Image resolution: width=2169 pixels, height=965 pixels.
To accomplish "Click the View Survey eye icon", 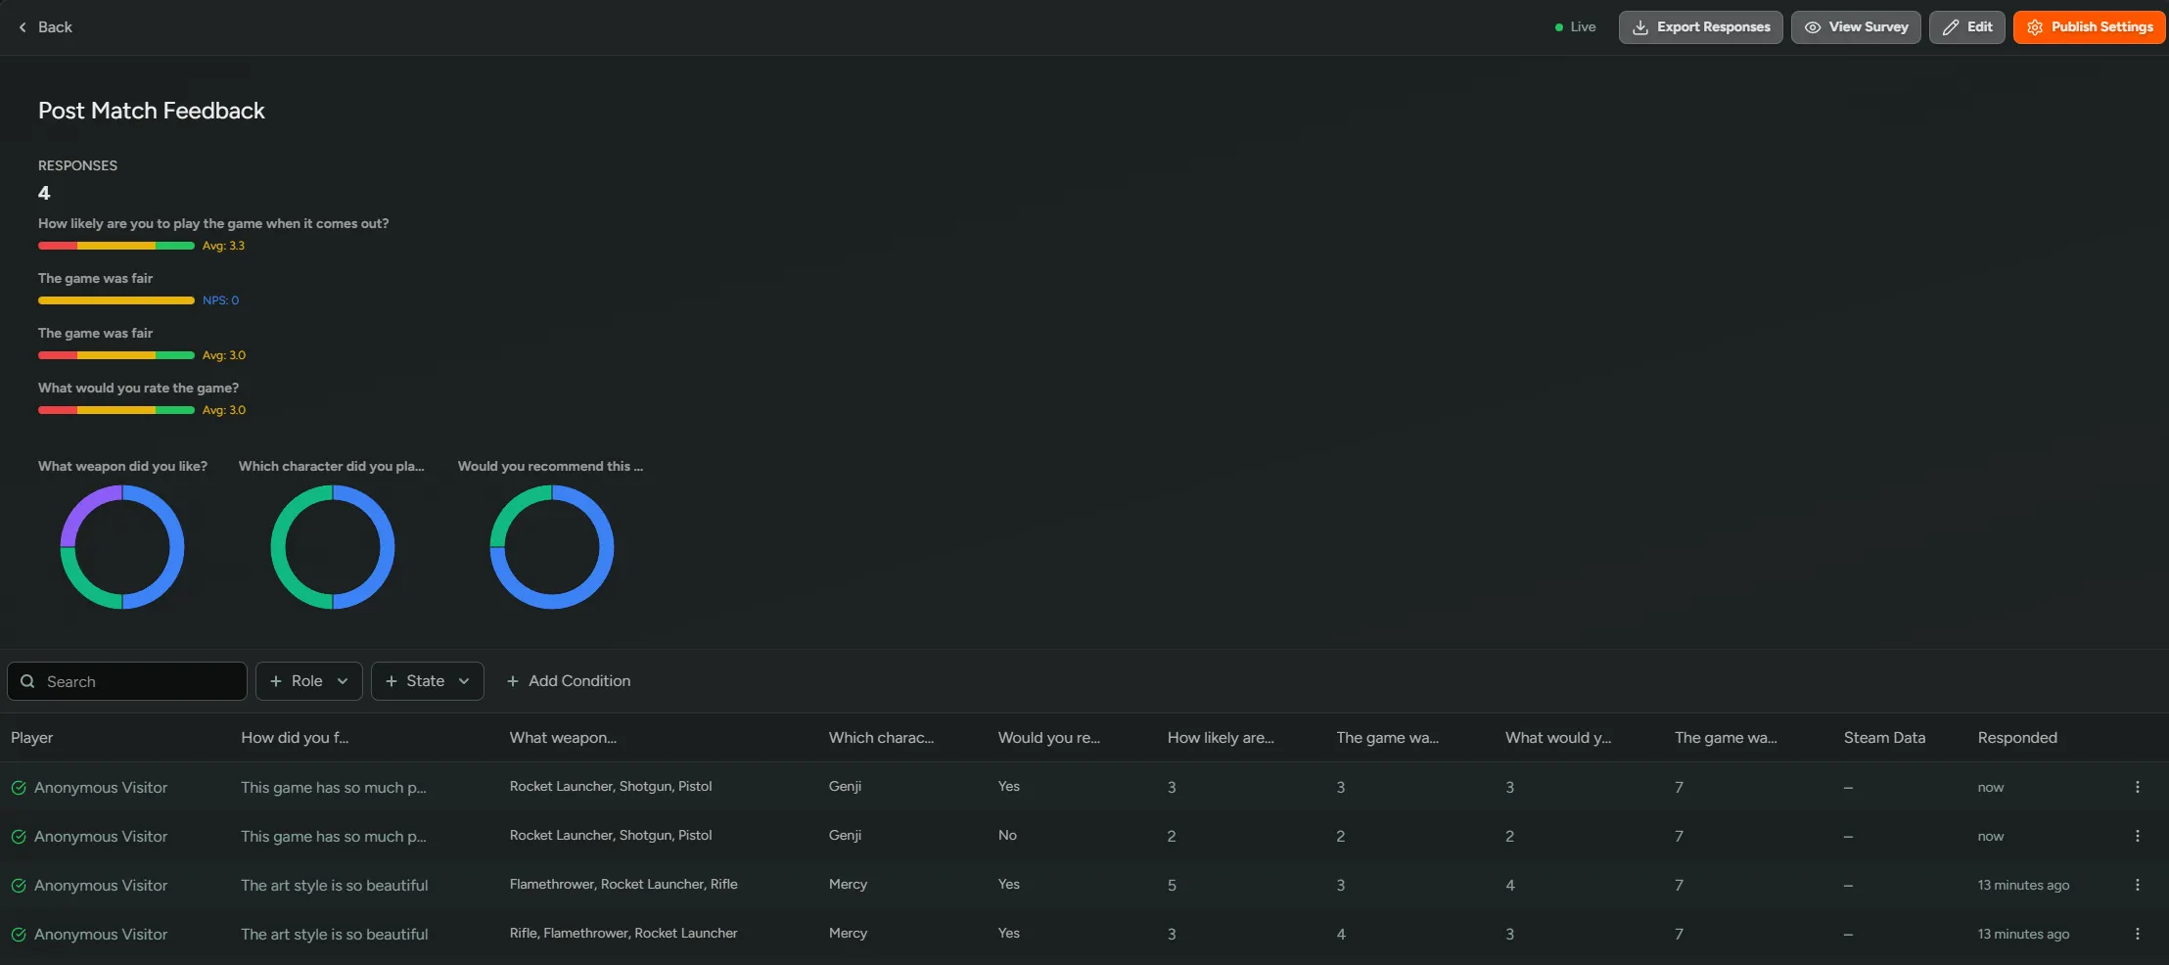I will tap(1812, 27).
